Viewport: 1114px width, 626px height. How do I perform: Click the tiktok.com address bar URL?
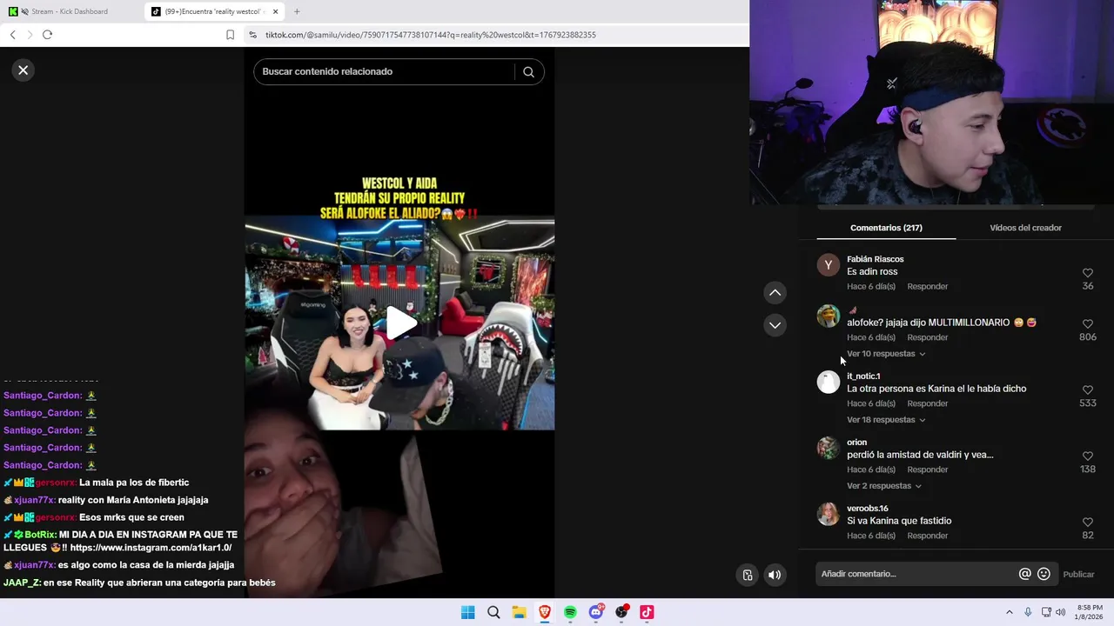431,35
